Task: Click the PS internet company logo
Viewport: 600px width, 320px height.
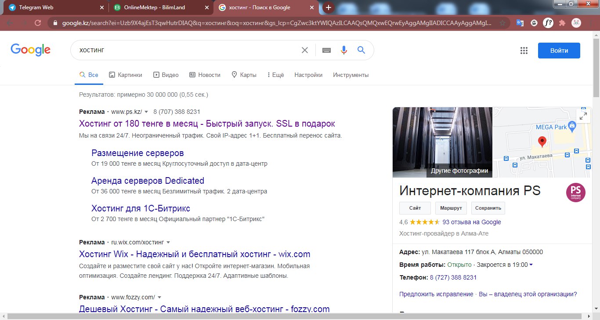Action: [576, 192]
